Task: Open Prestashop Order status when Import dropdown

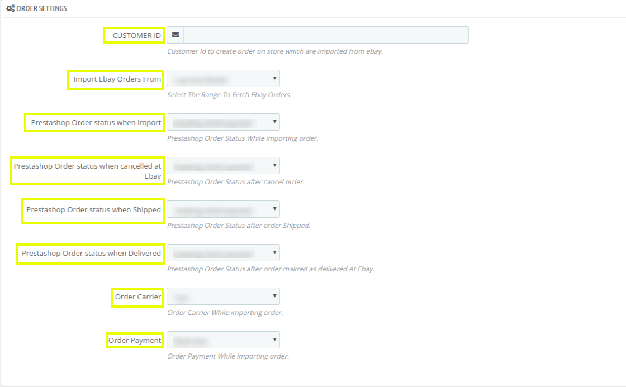Action: pyautogui.click(x=223, y=122)
